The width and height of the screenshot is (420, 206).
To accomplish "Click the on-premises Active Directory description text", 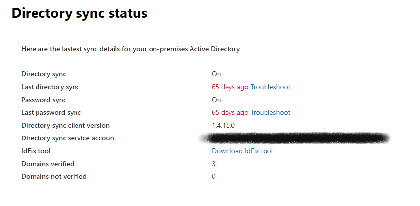I will tap(131, 49).
